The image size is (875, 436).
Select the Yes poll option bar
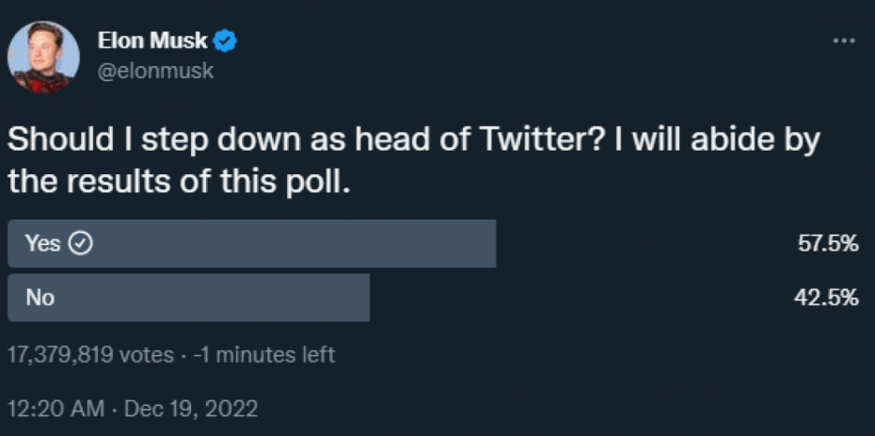coord(251,243)
